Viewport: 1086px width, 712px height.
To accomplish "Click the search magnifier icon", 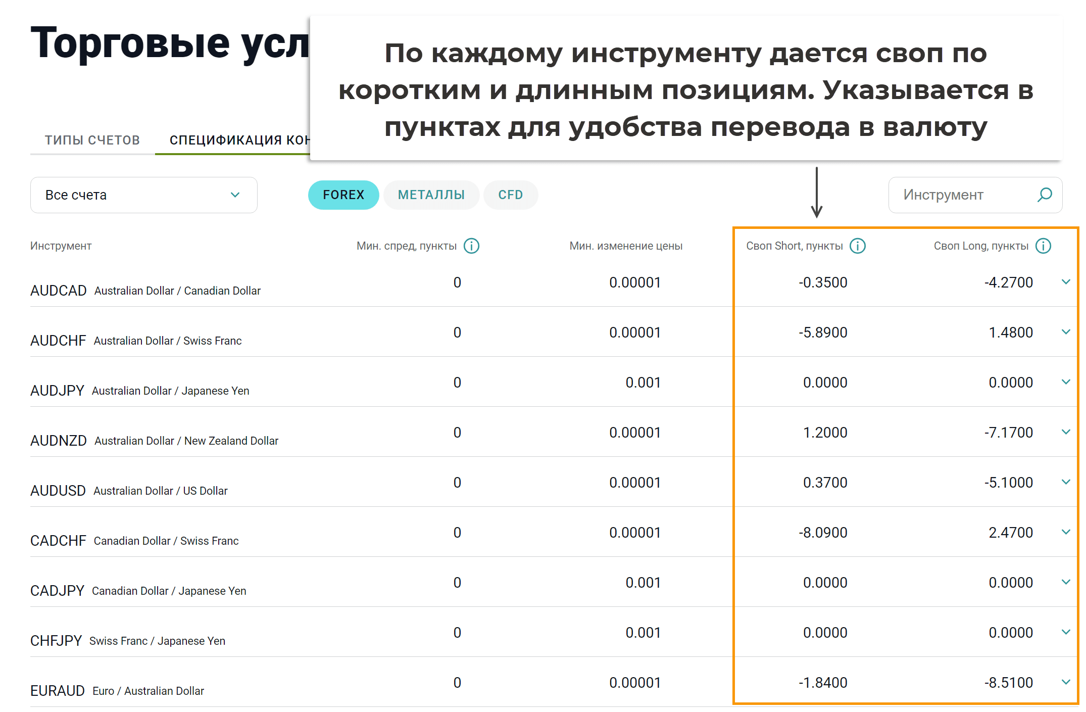I will click(x=1044, y=195).
